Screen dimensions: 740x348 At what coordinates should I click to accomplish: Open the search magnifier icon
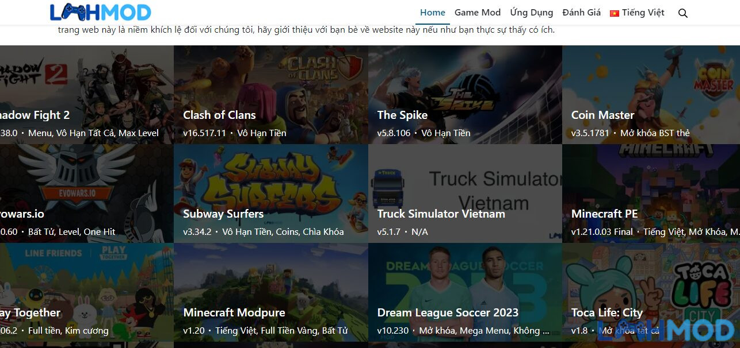[683, 13]
